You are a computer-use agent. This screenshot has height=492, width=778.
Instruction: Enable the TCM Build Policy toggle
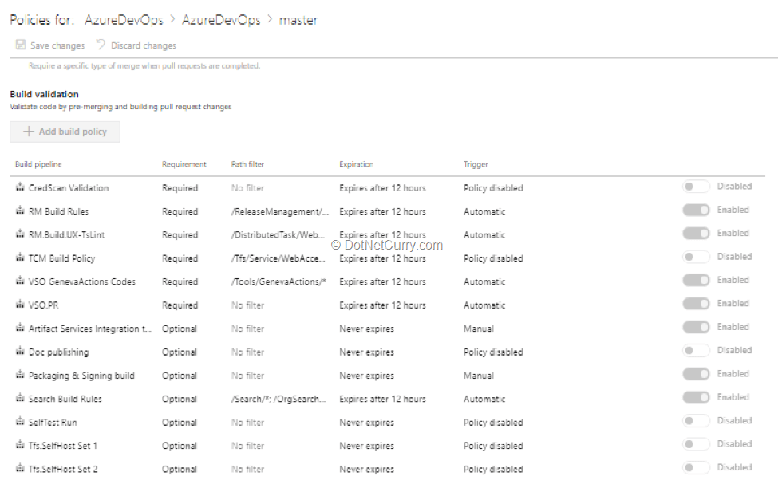tap(696, 257)
